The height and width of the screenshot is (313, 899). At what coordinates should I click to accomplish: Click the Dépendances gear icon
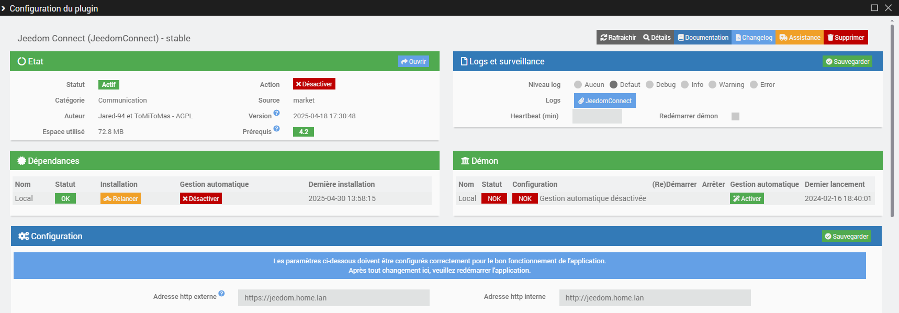click(x=21, y=161)
